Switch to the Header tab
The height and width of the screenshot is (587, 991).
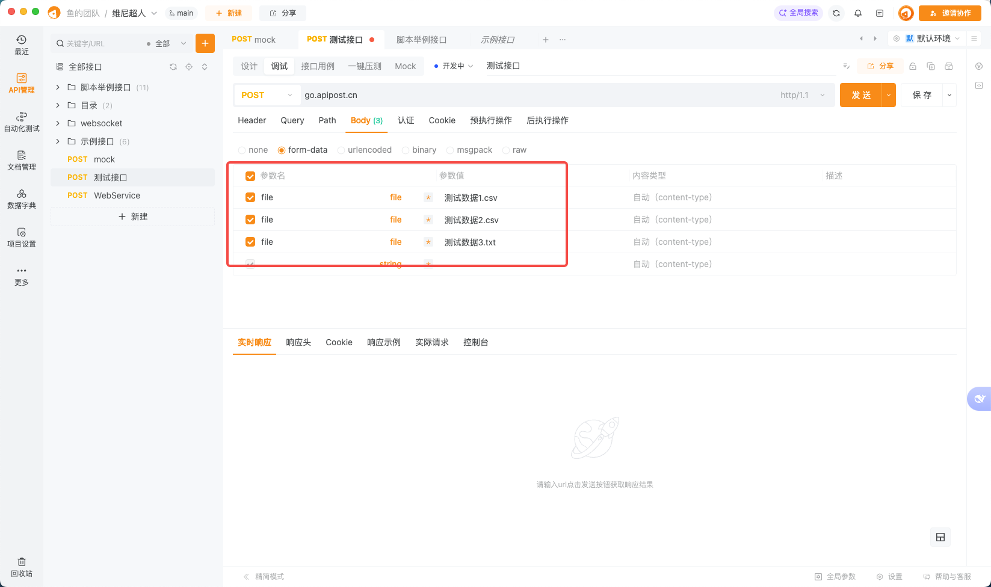(x=252, y=120)
